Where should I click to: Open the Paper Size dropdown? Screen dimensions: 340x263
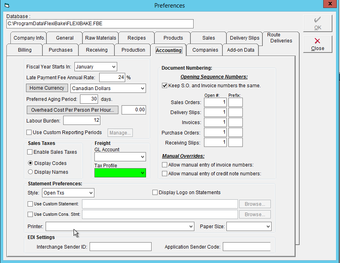tap(249, 226)
